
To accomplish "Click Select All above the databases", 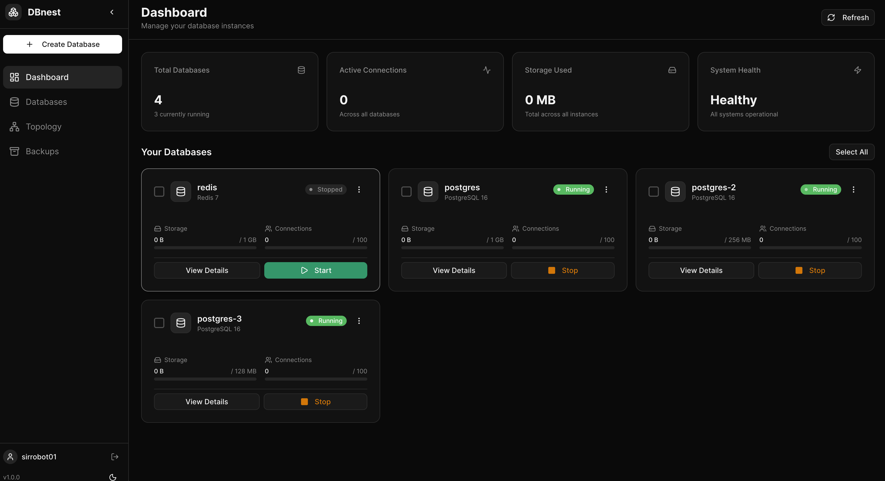I will (852, 151).
